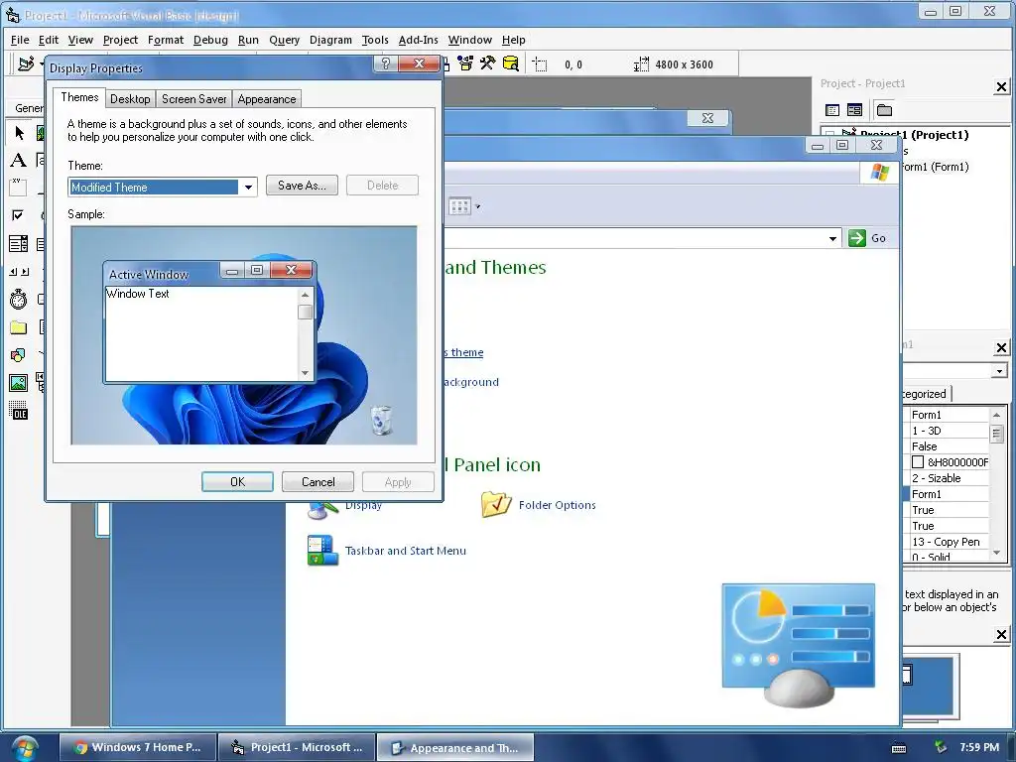Select the Themes tab
The height and width of the screenshot is (762, 1016).
click(x=79, y=97)
